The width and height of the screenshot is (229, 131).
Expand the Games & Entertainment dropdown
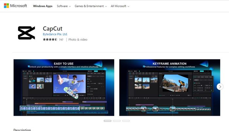tap(90, 6)
